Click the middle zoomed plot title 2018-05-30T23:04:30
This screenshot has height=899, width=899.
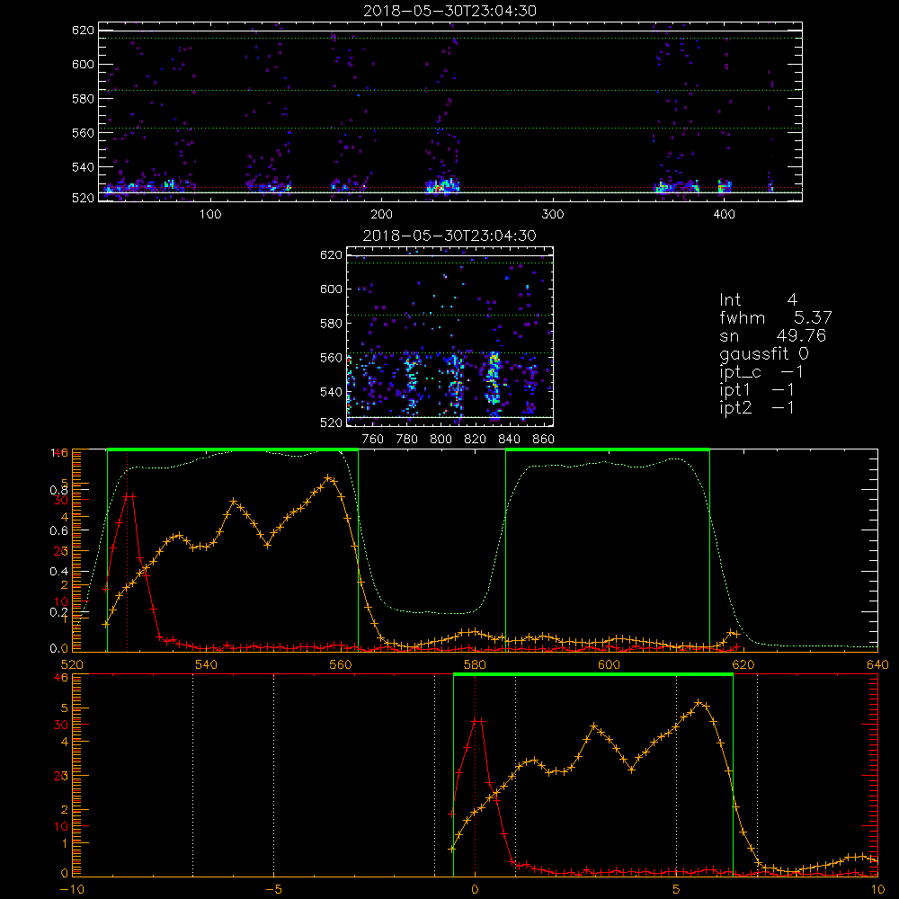449,236
